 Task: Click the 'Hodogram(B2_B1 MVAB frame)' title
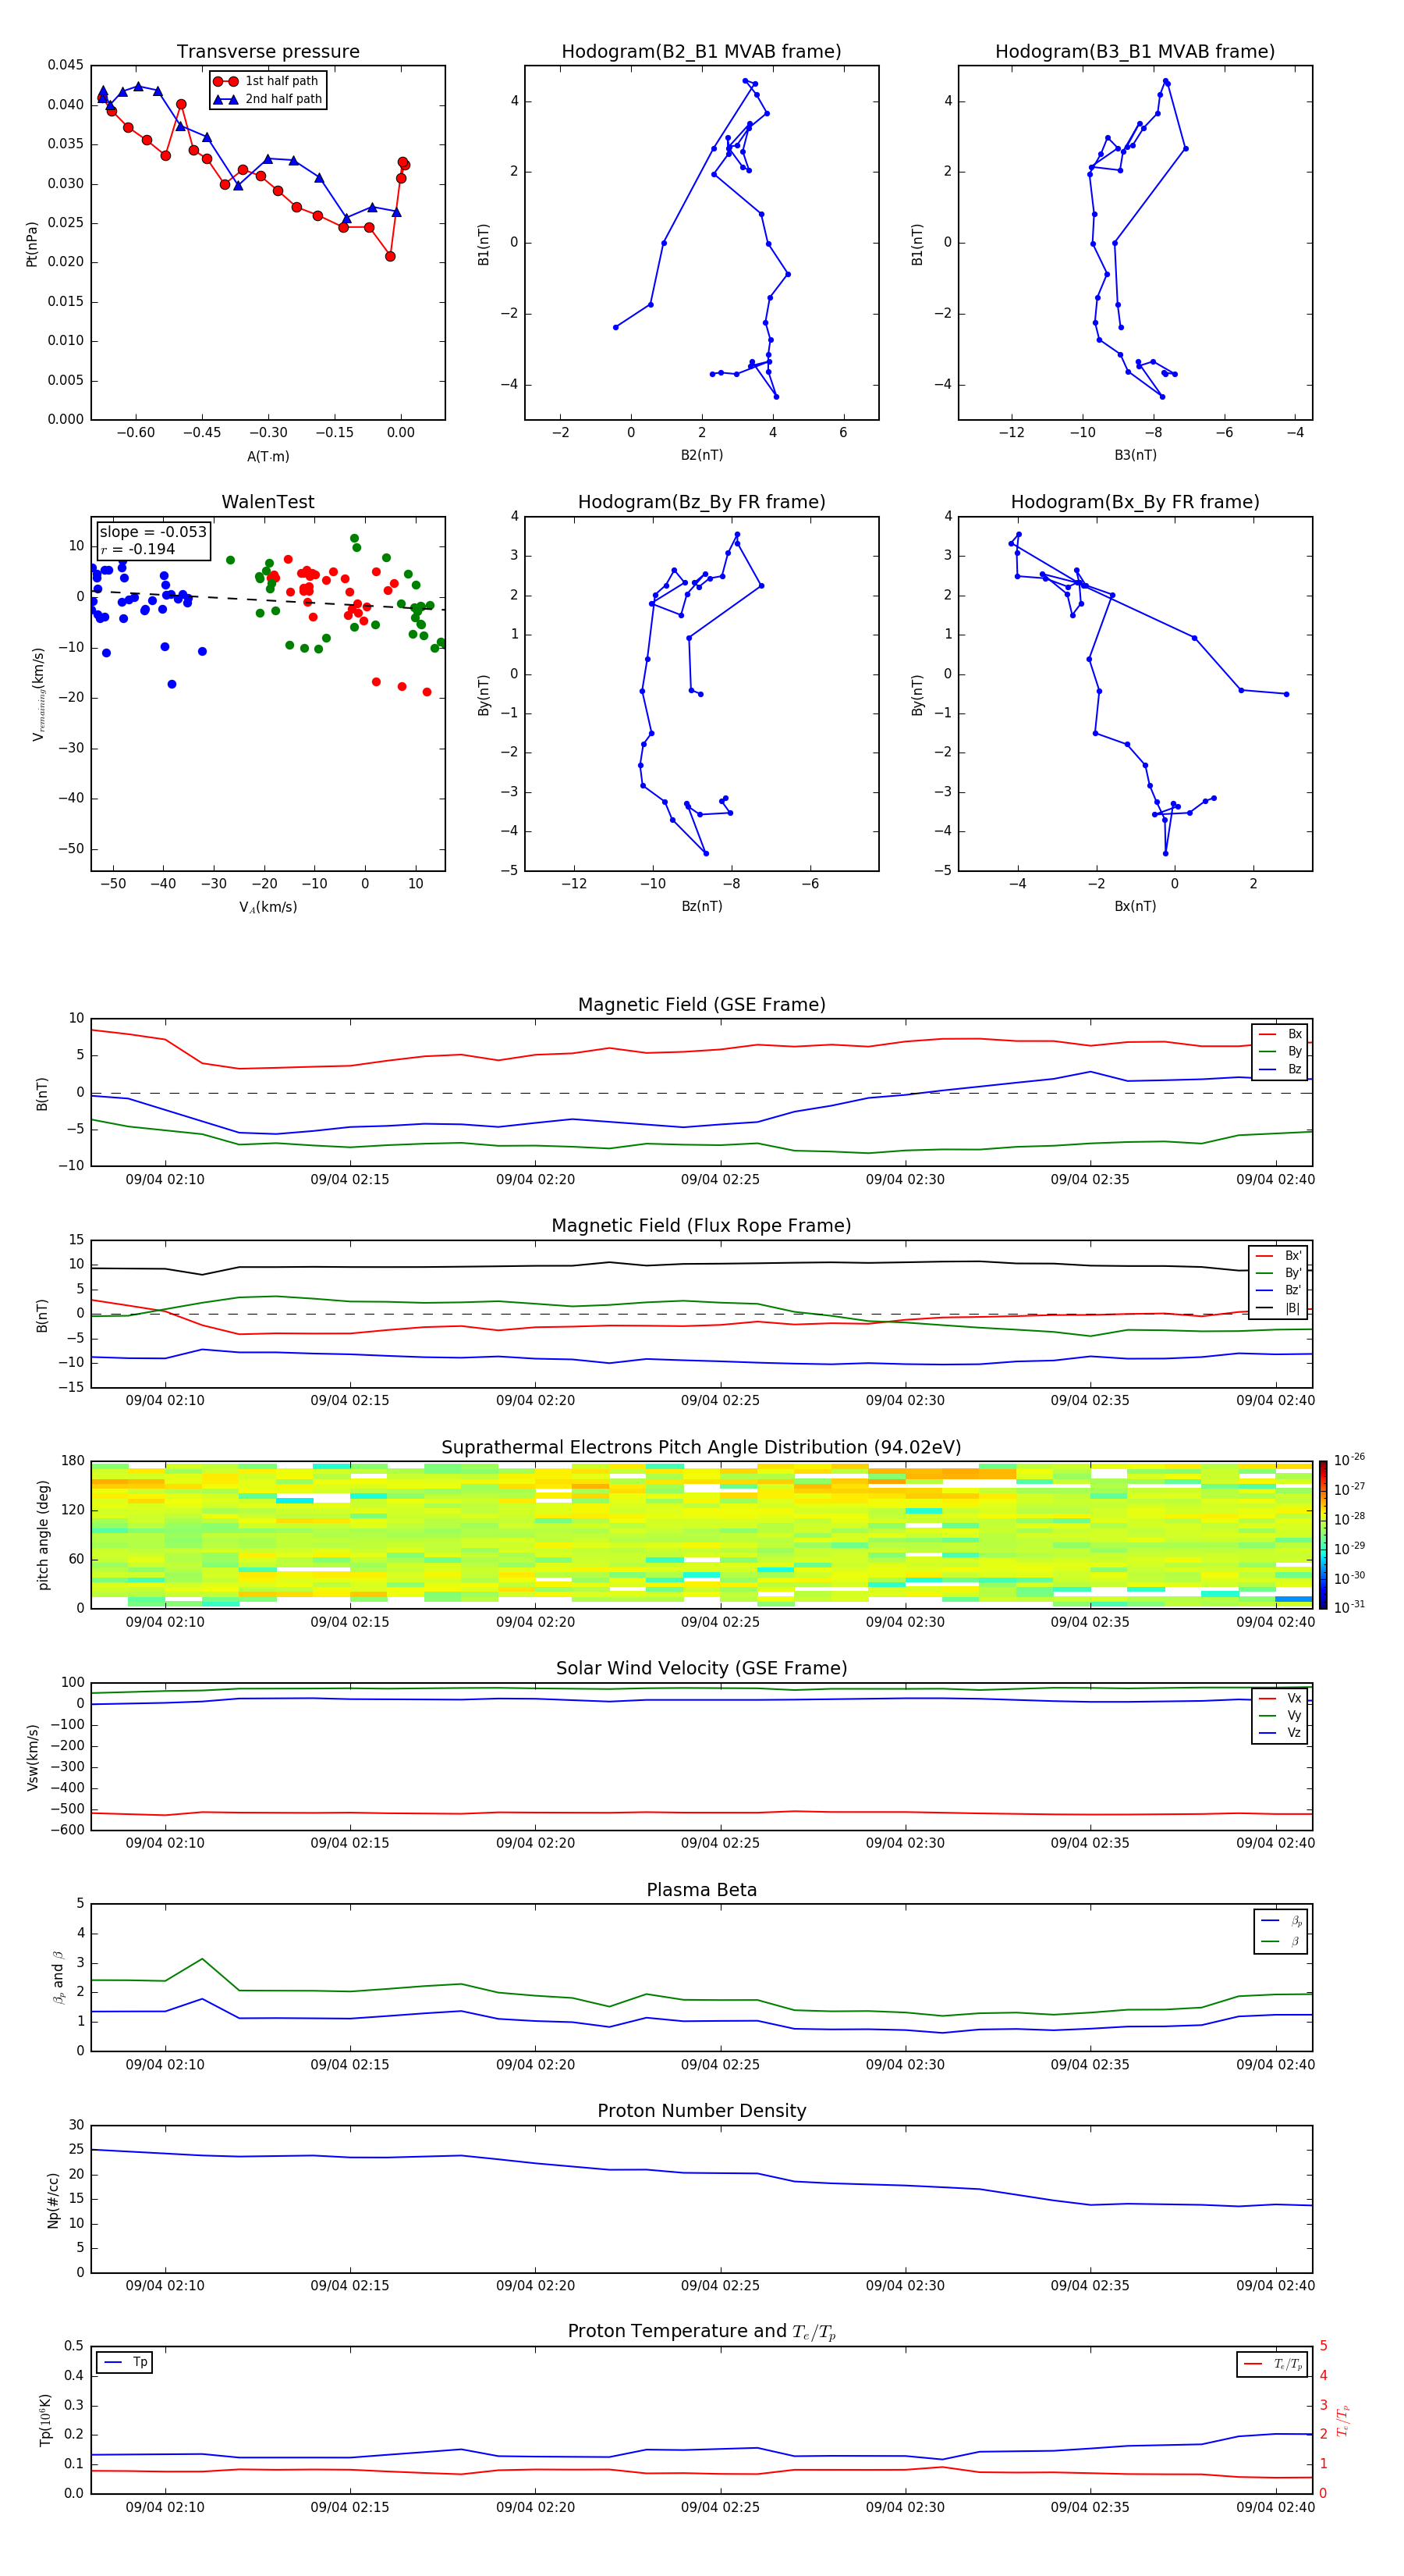coord(701,52)
